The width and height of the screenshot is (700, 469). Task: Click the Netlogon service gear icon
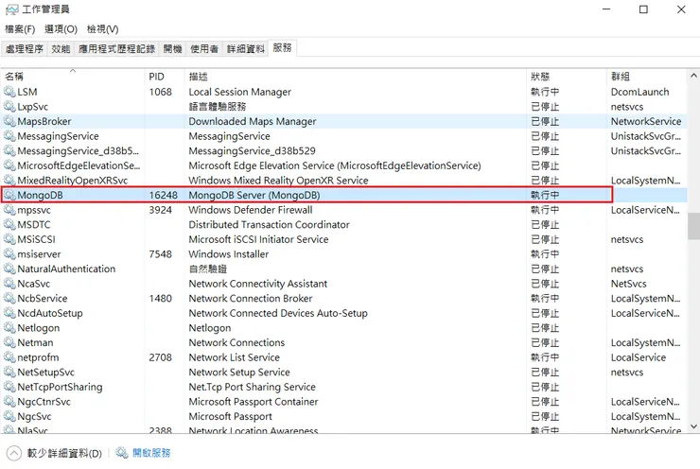pos(10,328)
